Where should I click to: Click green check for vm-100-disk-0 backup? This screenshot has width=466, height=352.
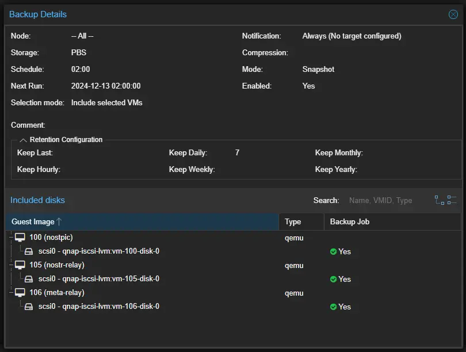333,252
